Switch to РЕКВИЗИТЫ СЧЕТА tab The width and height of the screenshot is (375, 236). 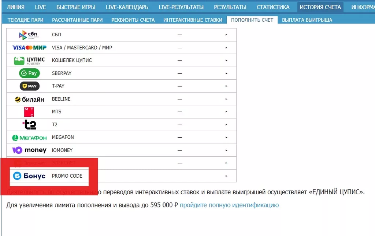pyautogui.click(x=133, y=20)
